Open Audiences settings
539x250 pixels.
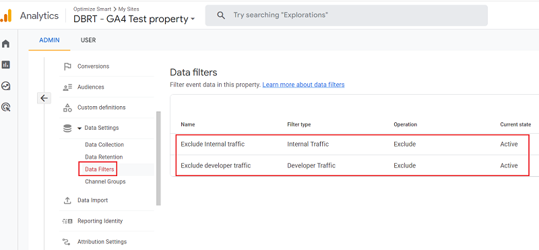[91, 87]
